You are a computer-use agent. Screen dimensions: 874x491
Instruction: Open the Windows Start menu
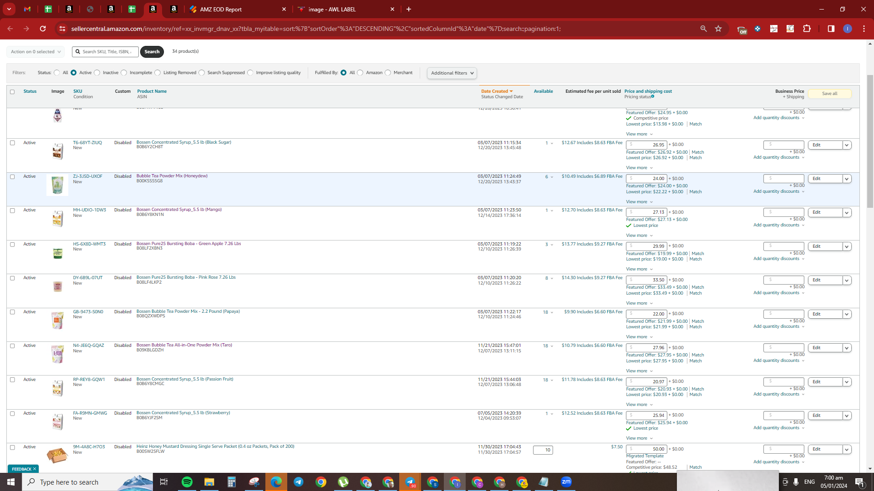point(11,482)
